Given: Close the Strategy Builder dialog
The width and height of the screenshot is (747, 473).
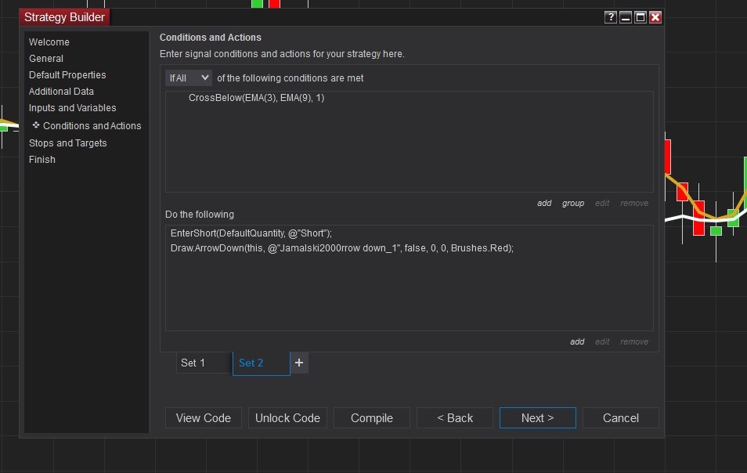Looking at the screenshot, I should [x=655, y=17].
